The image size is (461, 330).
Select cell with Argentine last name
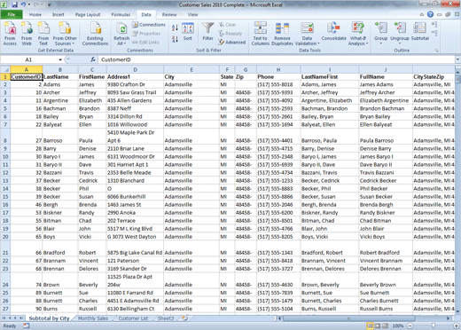click(x=60, y=100)
